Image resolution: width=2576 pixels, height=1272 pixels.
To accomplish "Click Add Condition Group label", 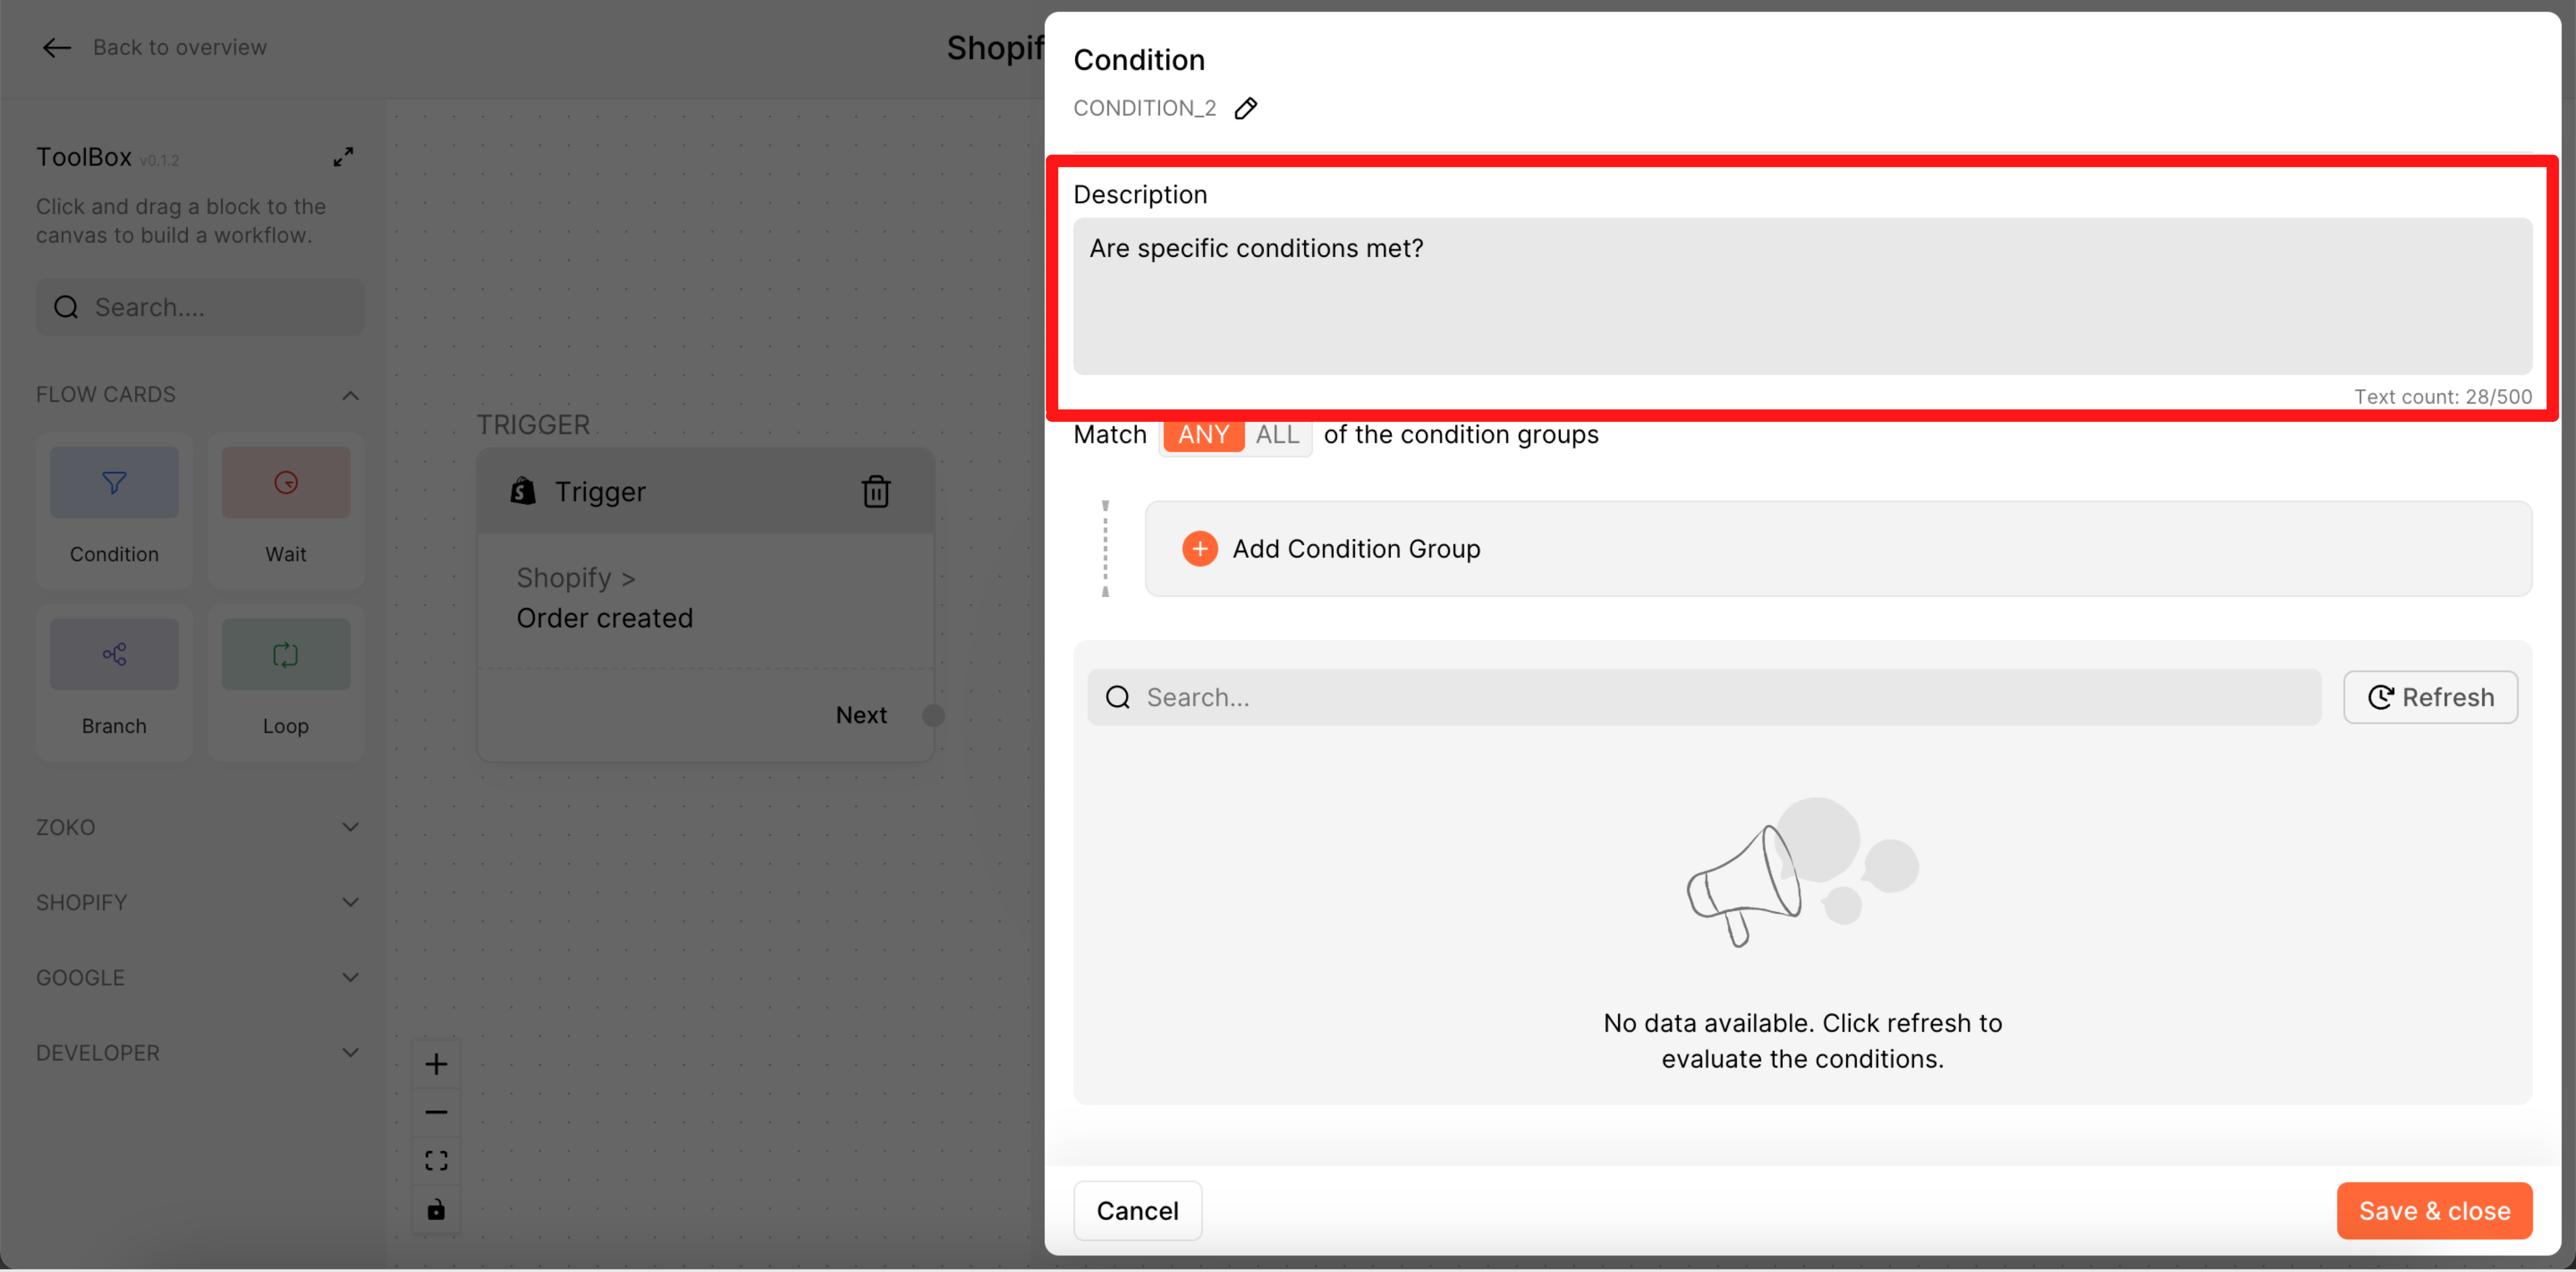I will click(x=1356, y=549).
